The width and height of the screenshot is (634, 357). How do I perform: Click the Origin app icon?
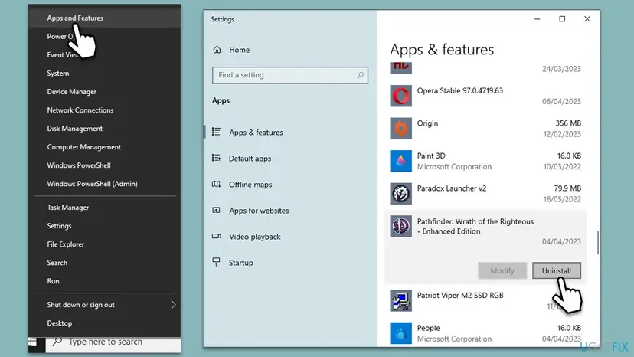[400, 128]
